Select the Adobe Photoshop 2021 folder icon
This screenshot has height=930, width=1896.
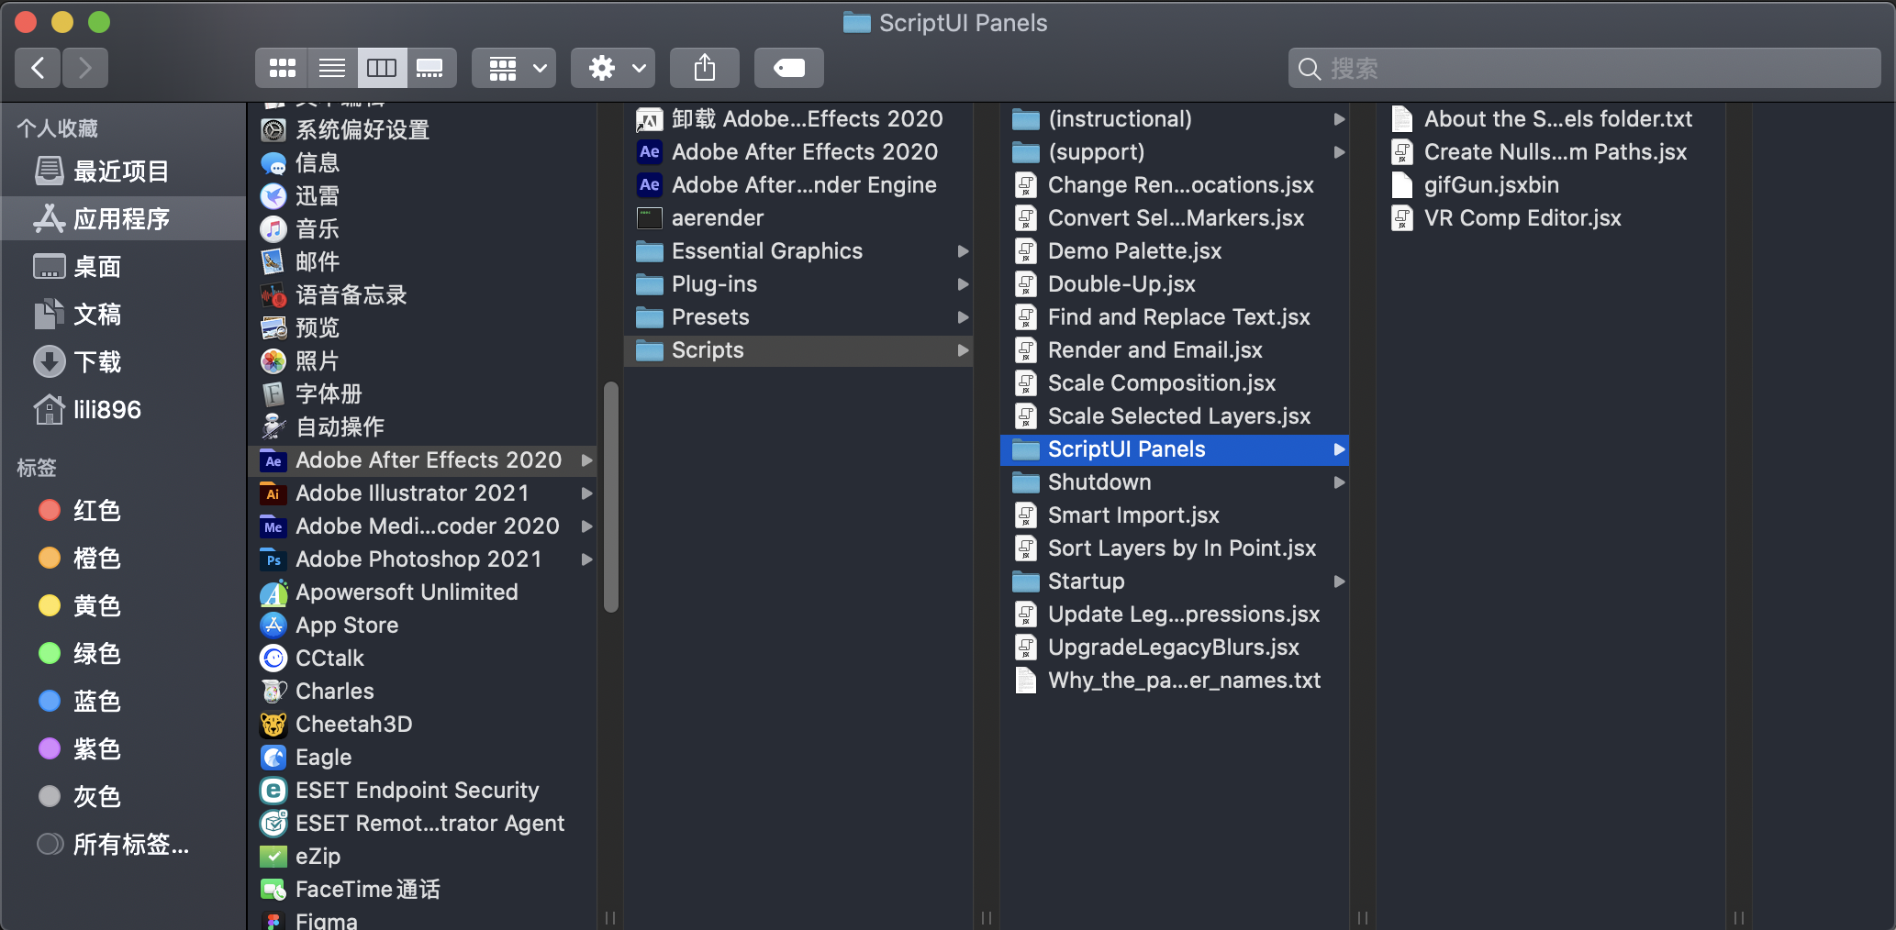(273, 559)
